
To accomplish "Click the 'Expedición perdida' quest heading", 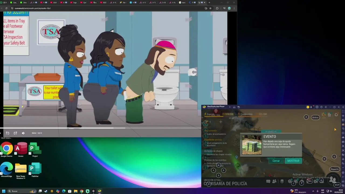I will click(213, 140).
